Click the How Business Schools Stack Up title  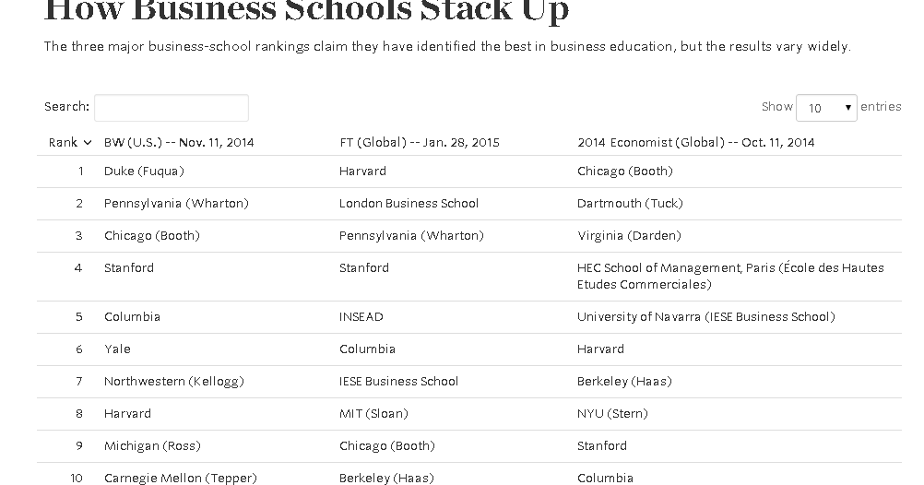pyautogui.click(x=306, y=11)
